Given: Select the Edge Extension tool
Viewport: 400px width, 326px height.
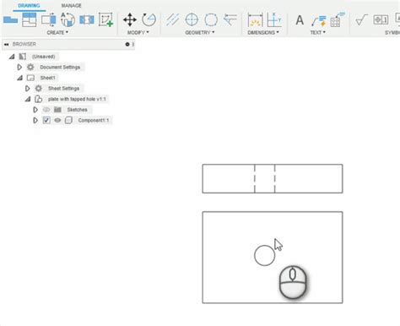Looking at the screenshot, I should [x=230, y=19].
